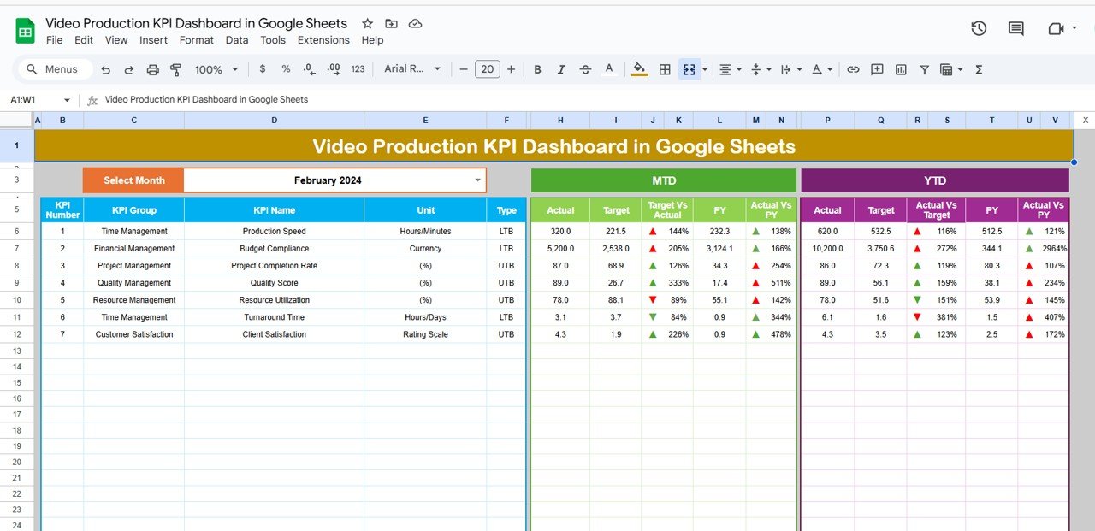Open the Edit menu
The width and height of the screenshot is (1095, 531).
click(x=84, y=40)
